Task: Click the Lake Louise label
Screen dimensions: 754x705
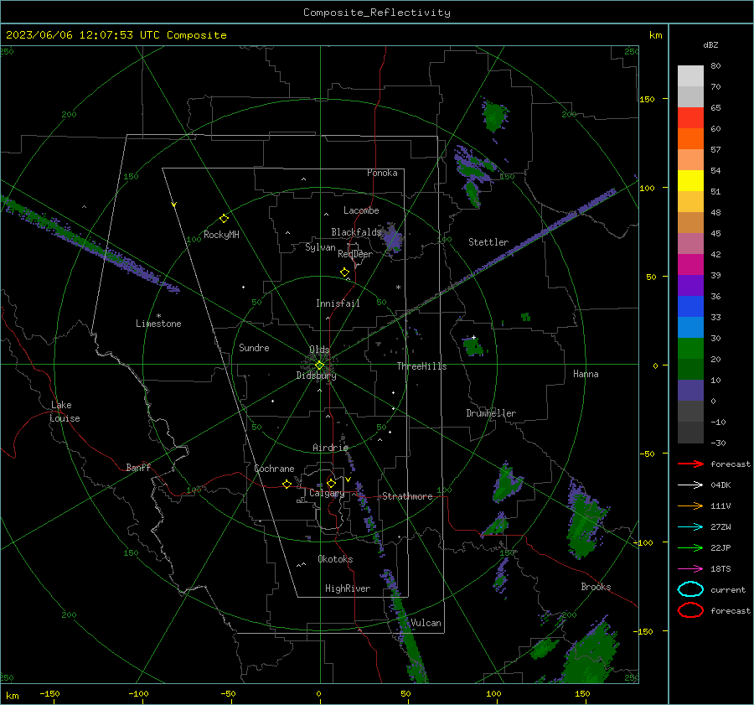Action: pyautogui.click(x=65, y=412)
